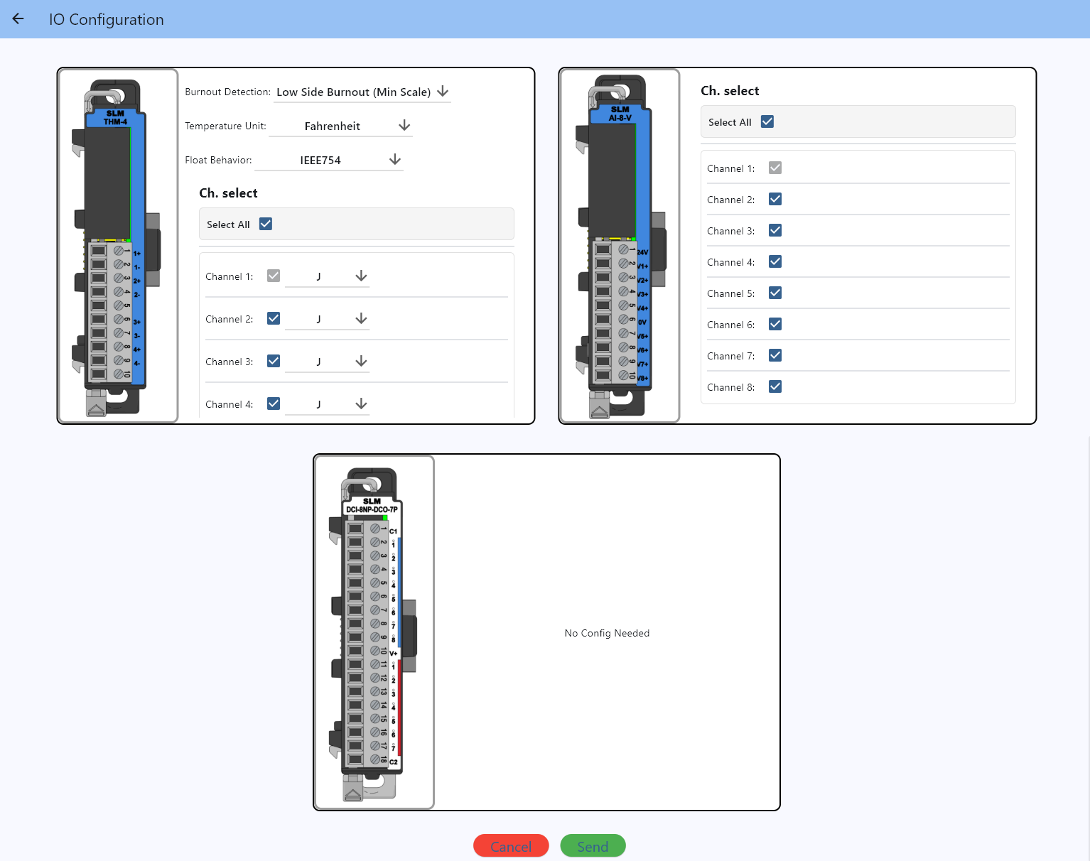Uncheck Select All in the THM-4 panel
1090x861 pixels.
(266, 224)
